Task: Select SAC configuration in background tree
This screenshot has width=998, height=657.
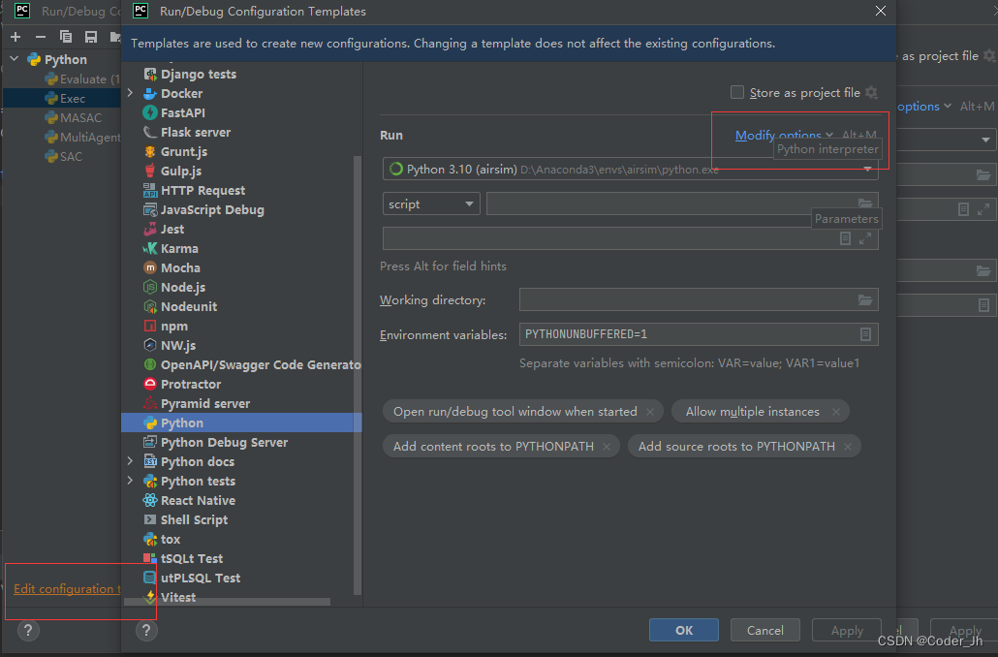Action: coord(62,157)
